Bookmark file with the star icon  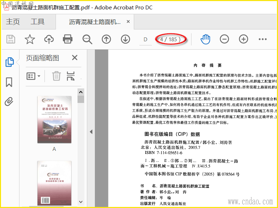point(30,39)
